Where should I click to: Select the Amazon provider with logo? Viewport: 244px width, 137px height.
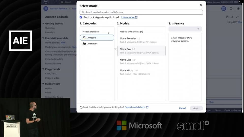click(x=97, y=38)
